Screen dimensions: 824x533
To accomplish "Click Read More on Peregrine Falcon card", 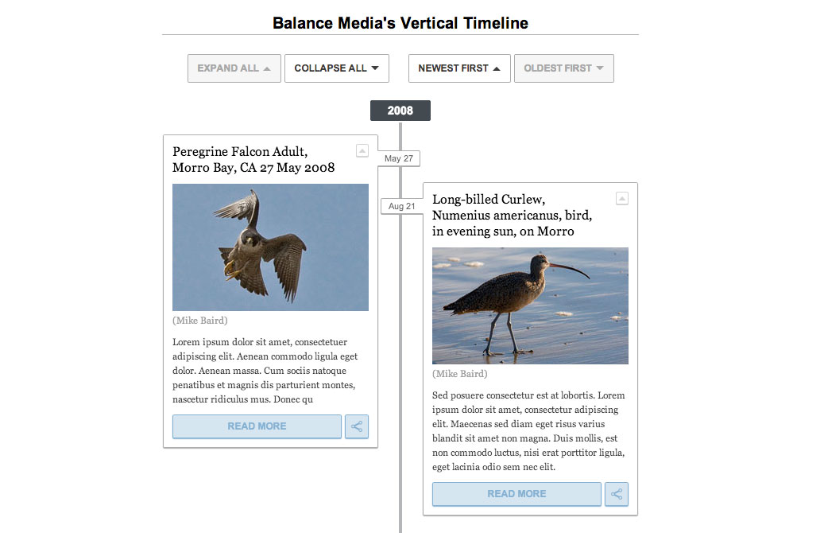I will 257,426.
